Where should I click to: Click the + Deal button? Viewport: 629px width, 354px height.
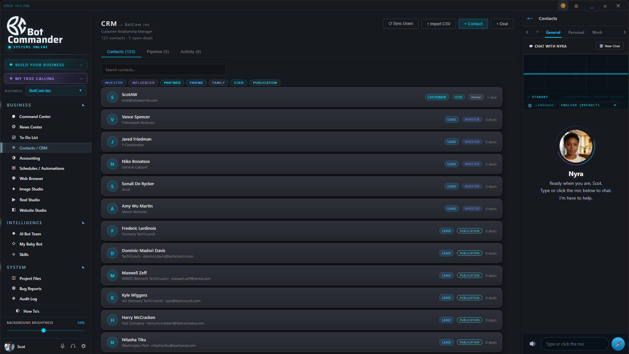(x=502, y=24)
